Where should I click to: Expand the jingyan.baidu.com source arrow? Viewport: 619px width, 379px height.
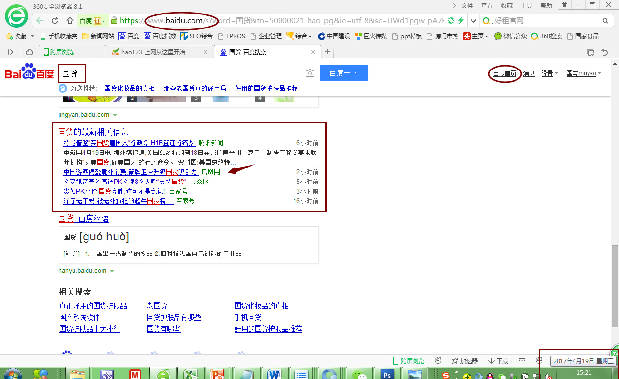tap(115, 115)
